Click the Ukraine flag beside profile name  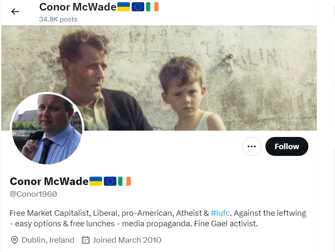95,181
